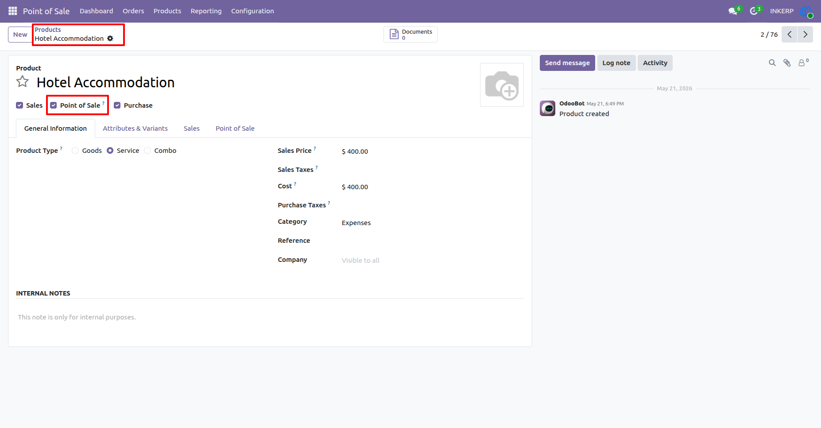Open the conversations chat bubble icon
Viewport: 821px width, 428px height.
[x=733, y=11]
